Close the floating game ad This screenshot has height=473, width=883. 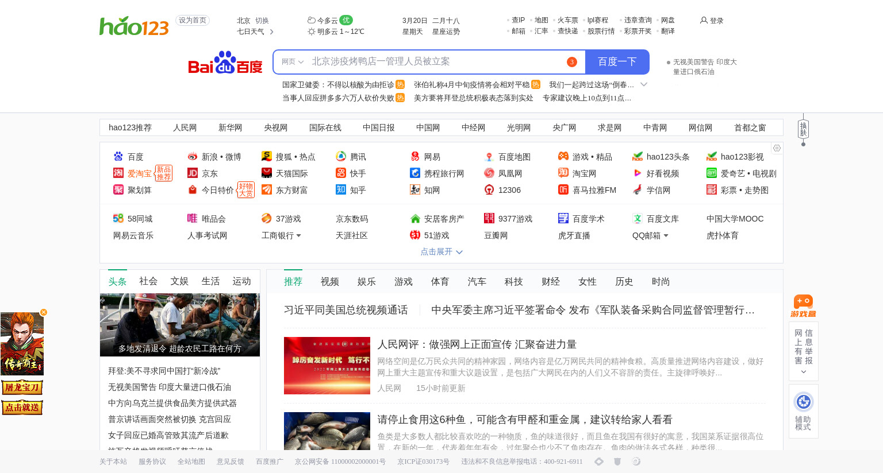(x=44, y=312)
